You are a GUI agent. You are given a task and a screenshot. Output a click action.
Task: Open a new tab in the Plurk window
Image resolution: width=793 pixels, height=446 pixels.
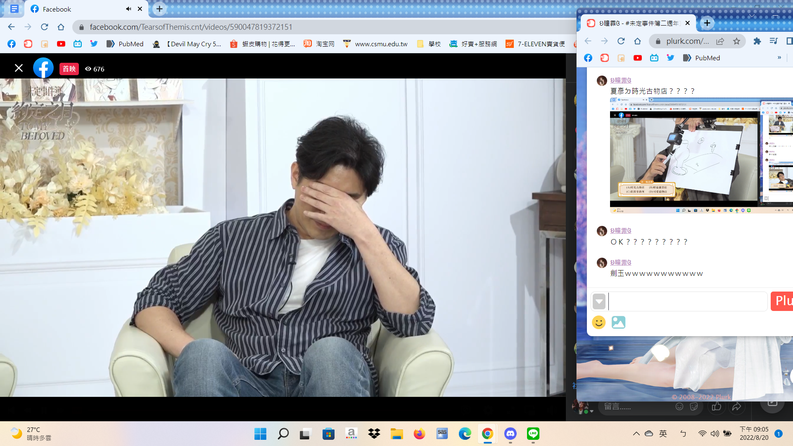(707, 23)
